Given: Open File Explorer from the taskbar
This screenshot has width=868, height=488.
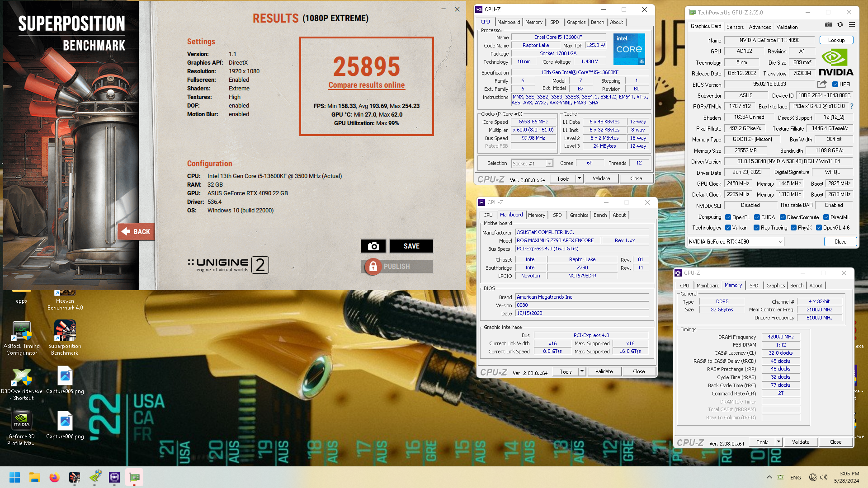Looking at the screenshot, I should (35, 477).
